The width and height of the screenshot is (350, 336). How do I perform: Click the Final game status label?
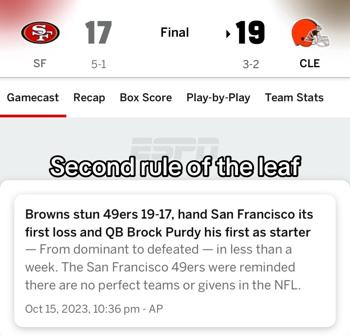coord(175,32)
